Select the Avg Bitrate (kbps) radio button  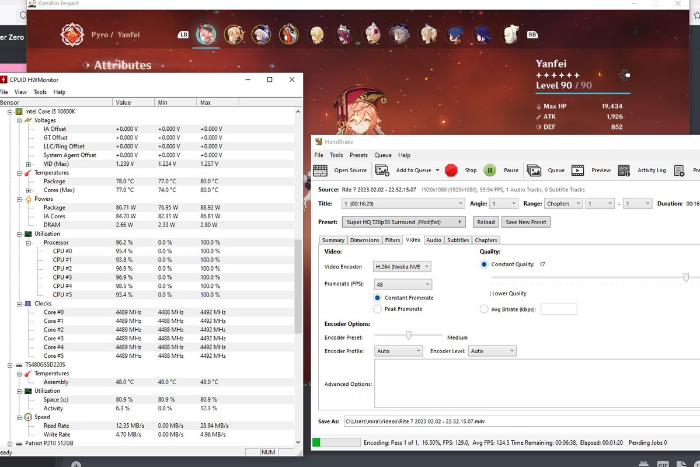484,309
